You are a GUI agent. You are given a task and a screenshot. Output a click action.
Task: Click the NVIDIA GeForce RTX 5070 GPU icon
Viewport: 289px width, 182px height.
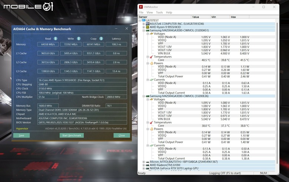(x=147, y=168)
